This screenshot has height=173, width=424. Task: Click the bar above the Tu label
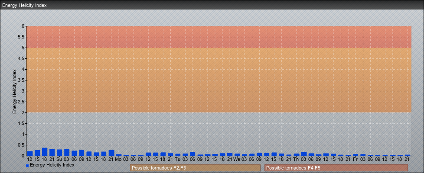pos(178,155)
